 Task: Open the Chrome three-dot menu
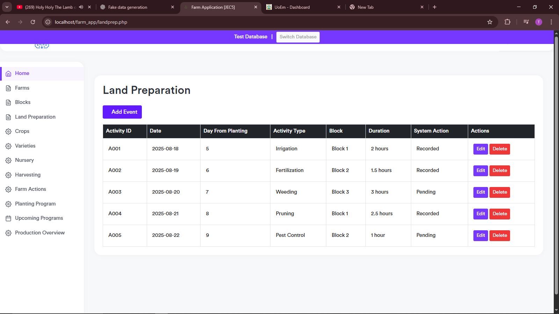pos(551,22)
